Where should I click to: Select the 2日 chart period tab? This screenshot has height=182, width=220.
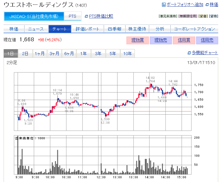tap(25, 53)
